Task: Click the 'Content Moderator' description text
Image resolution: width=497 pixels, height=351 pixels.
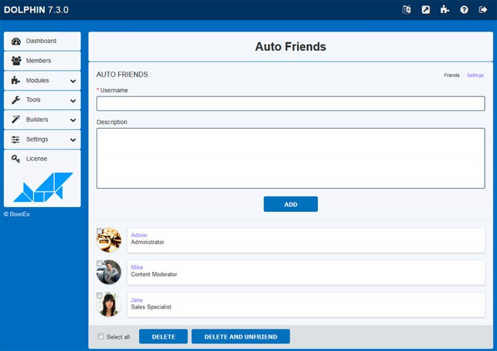Action: pyautogui.click(x=154, y=274)
